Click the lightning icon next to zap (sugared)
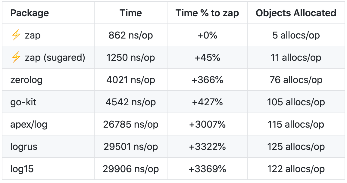The width and height of the screenshot is (347, 183). coord(16,57)
